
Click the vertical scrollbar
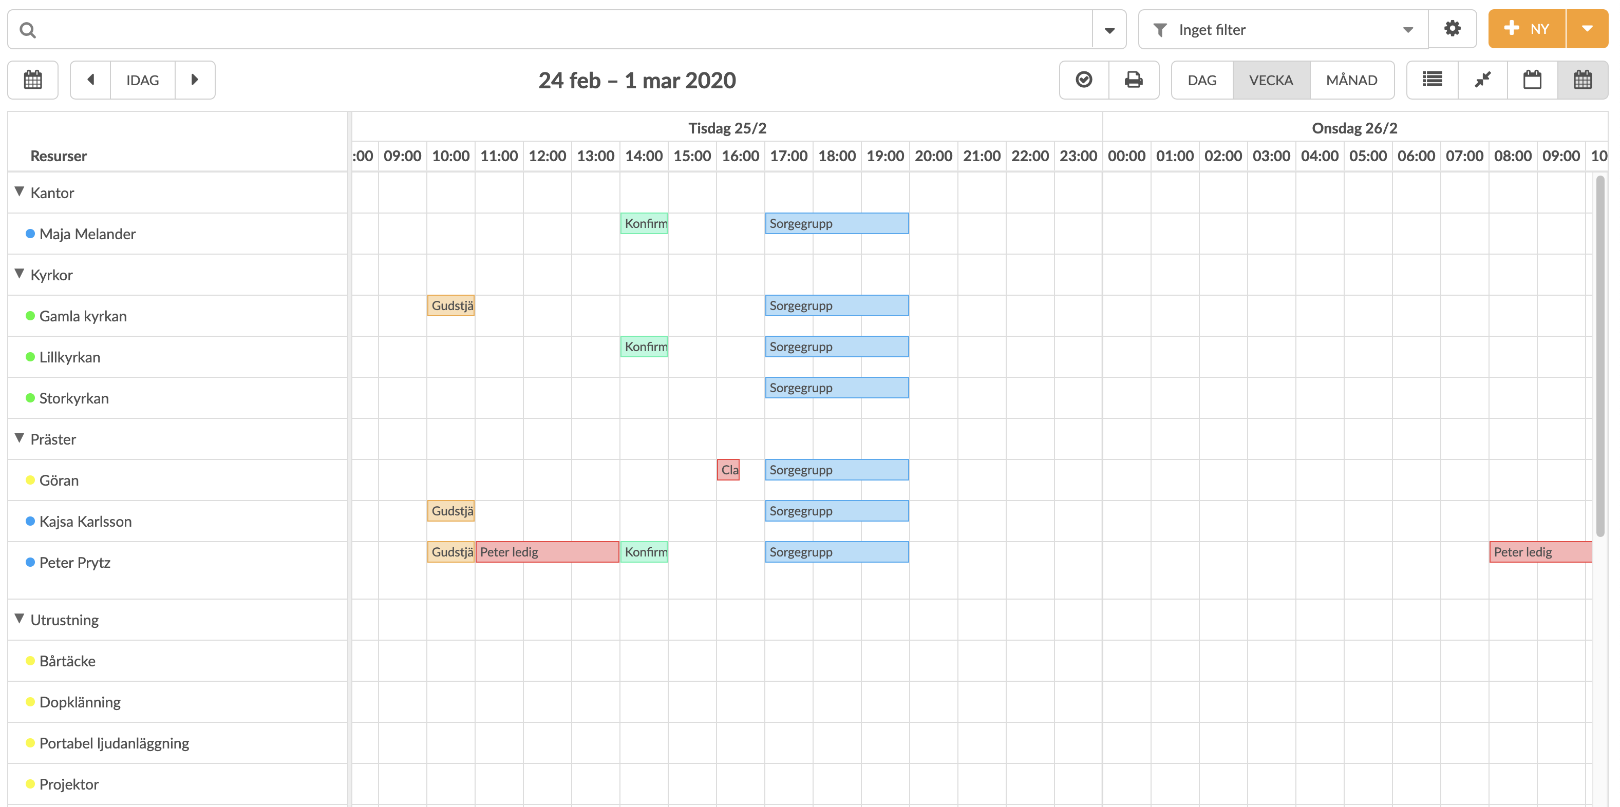coord(1600,356)
